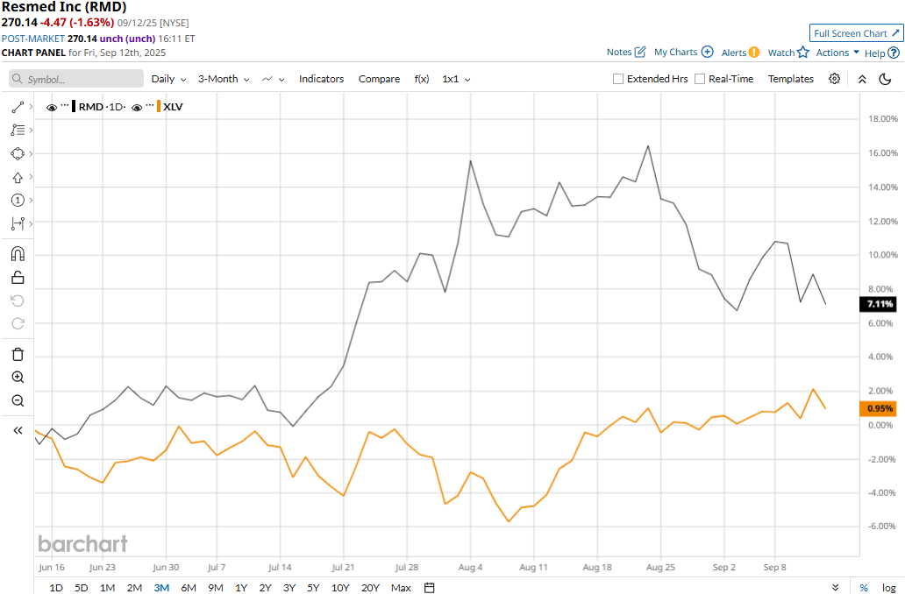Select the 3M time range
905x594 pixels.
coord(161,588)
